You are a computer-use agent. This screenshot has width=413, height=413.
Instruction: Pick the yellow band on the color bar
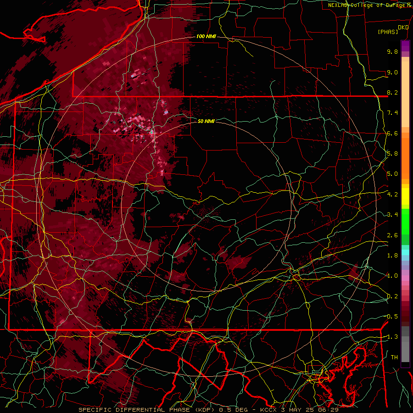[405, 196]
